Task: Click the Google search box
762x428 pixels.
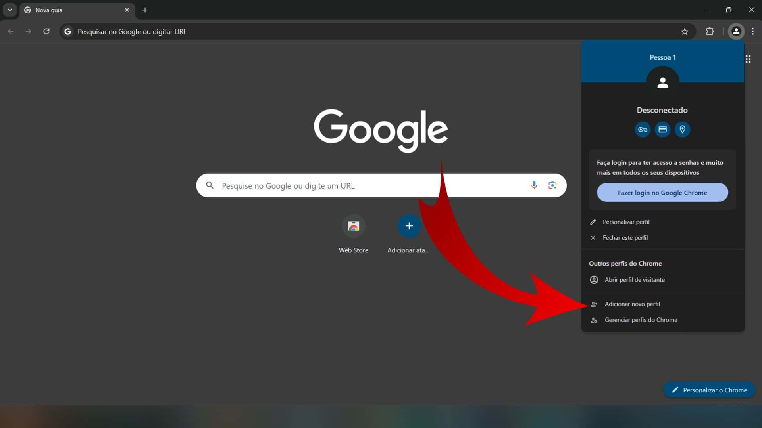Action: pos(381,185)
